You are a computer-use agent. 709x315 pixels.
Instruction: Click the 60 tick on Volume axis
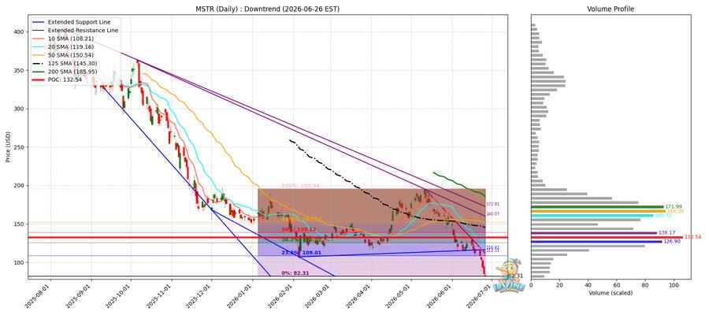point(617,285)
